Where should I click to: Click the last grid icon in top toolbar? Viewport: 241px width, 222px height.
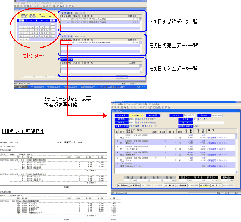point(73,6)
